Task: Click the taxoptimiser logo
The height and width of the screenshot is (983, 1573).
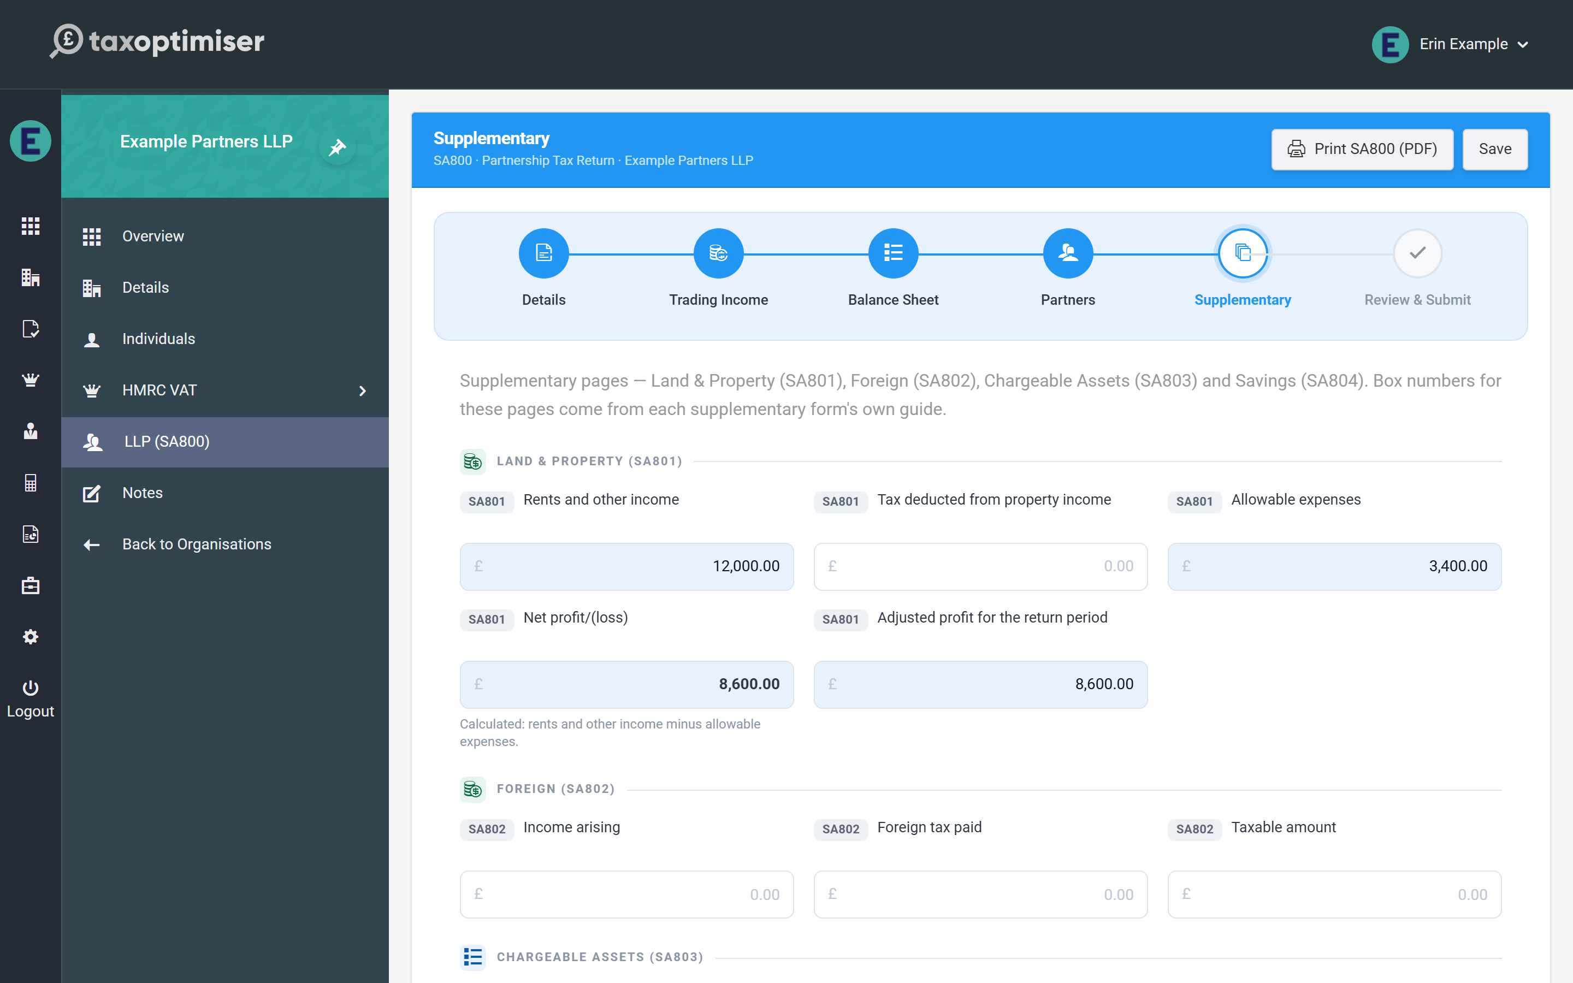Action: point(157,42)
